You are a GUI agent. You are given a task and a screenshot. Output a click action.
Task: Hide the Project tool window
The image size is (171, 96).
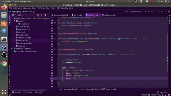49,15
